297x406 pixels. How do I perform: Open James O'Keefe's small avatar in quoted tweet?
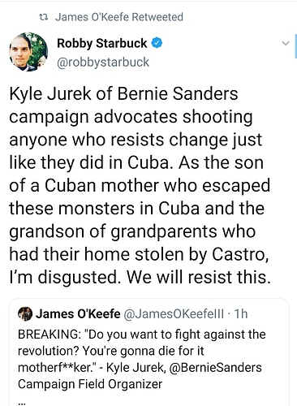click(25, 314)
